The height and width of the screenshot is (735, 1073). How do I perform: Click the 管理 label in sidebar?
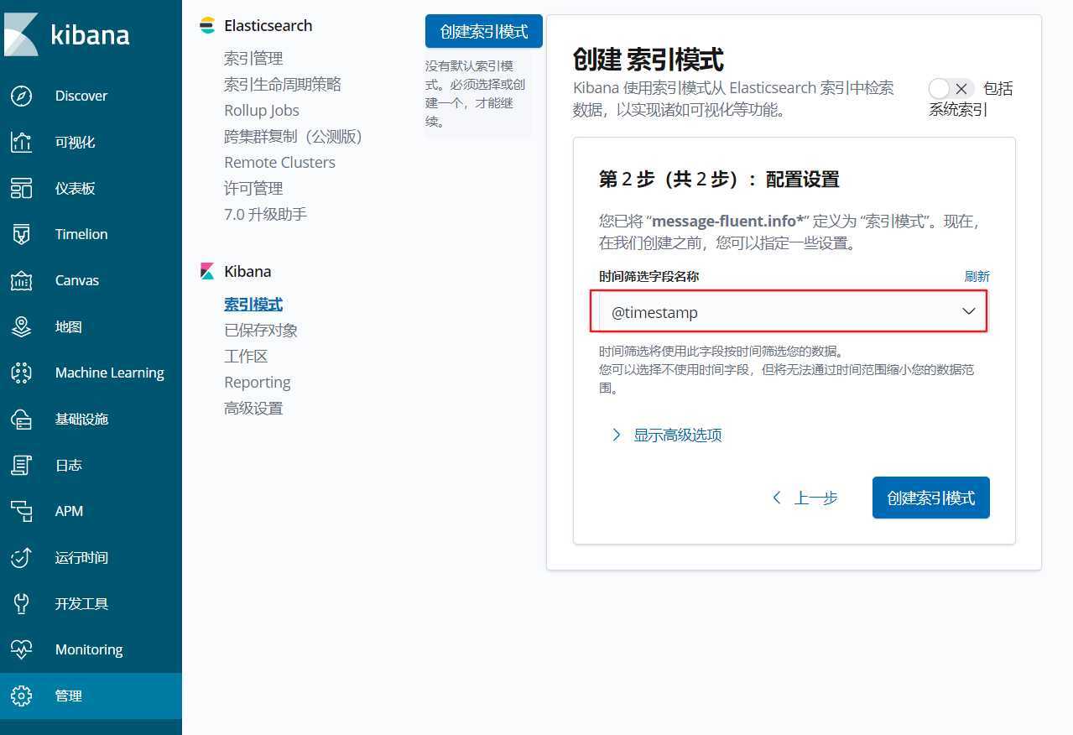(x=69, y=696)
